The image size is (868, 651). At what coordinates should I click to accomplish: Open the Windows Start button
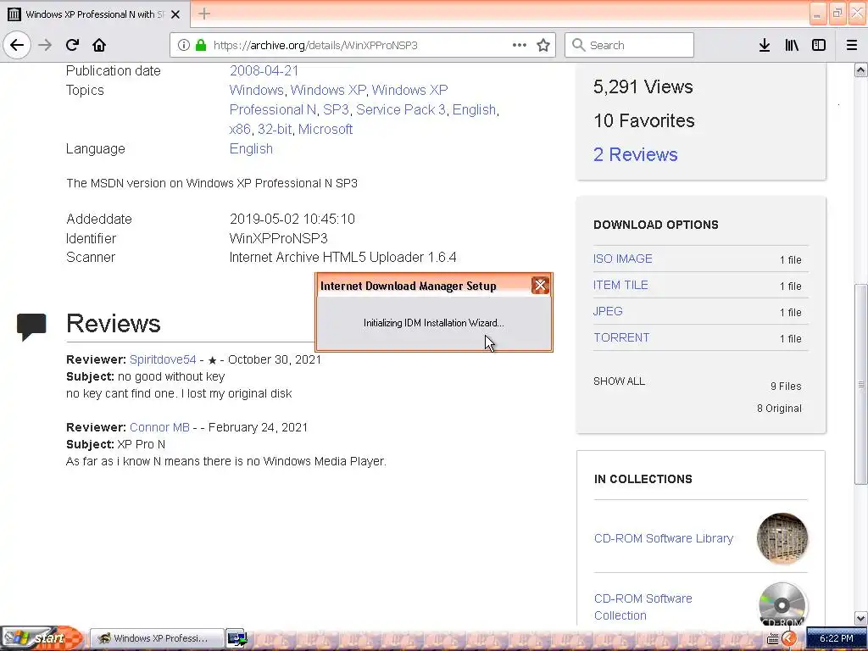point(41,638)
